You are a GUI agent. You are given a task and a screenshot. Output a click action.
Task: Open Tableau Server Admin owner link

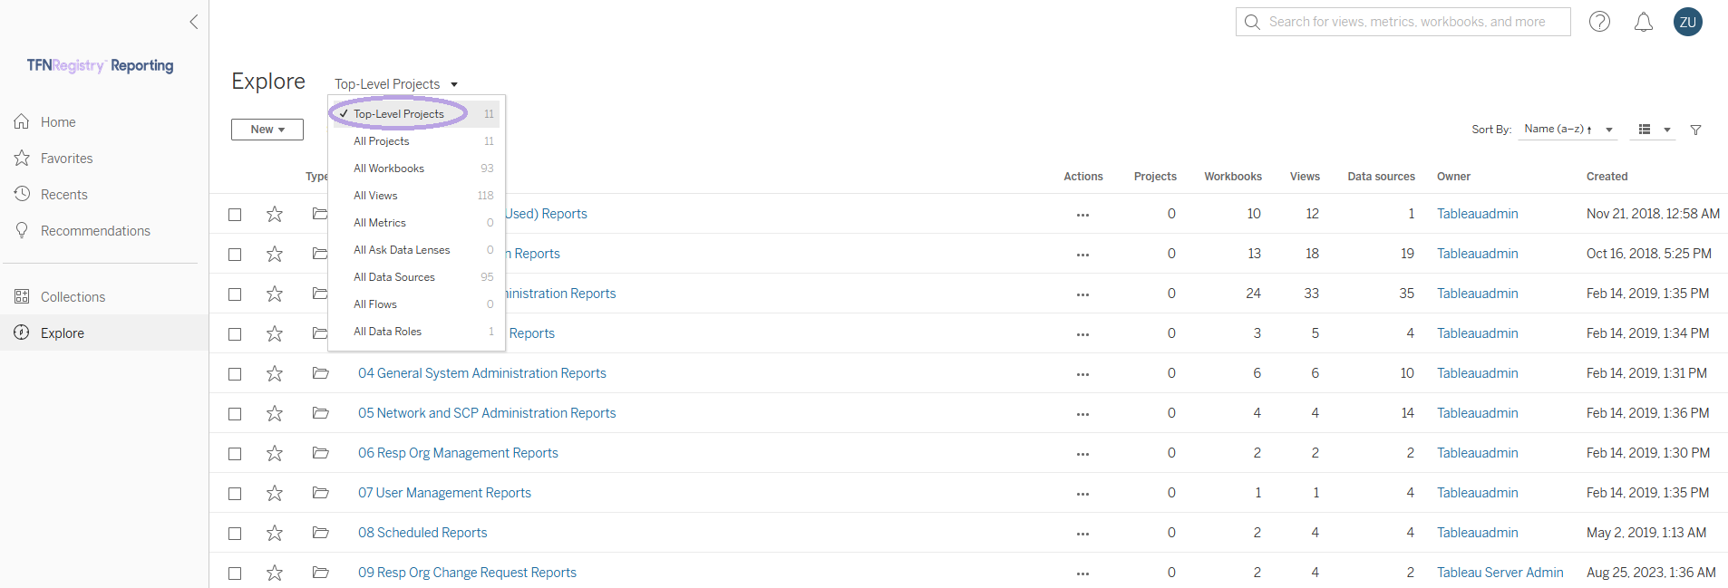pyautogui.click(x=1500, y=573)
